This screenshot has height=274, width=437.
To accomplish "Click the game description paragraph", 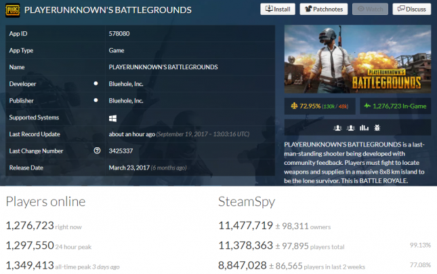I will (x=354, y=163).
